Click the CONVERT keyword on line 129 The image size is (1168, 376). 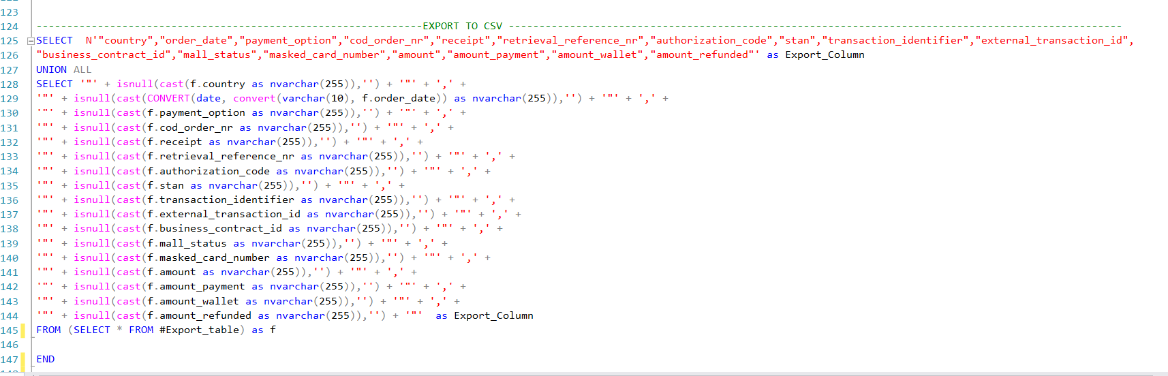click(168, 98)
